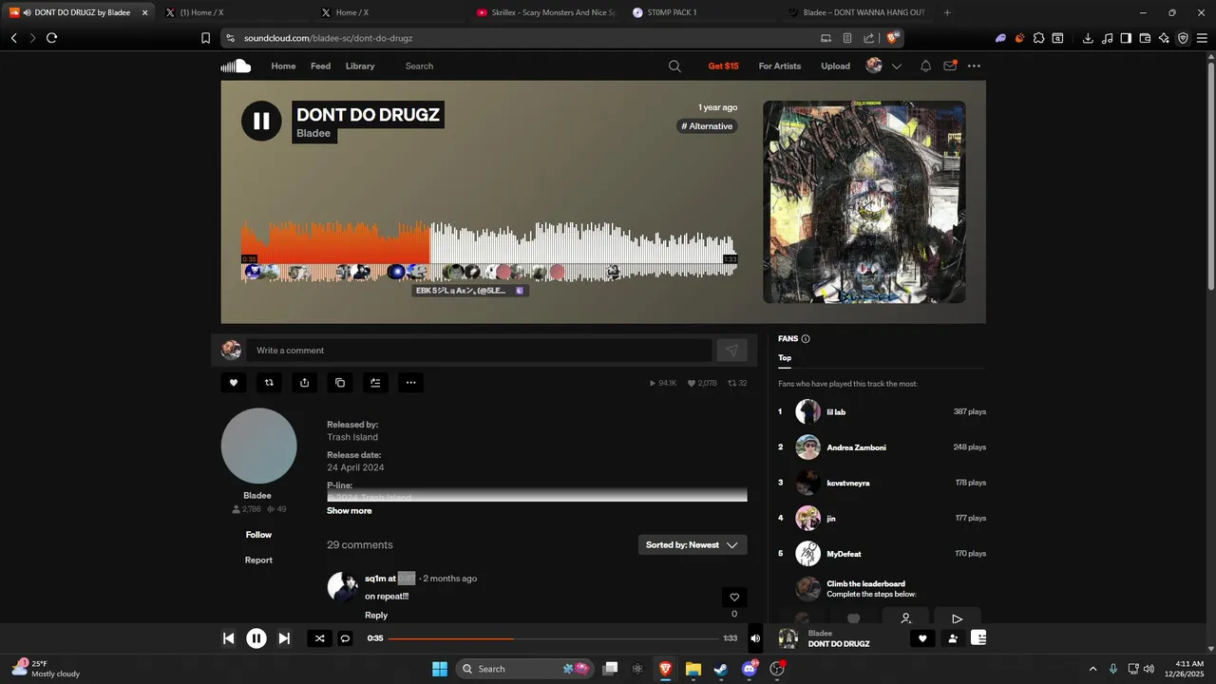Viewport: 1216px width, 684px height.
Task: Seek on the player bar progress slider
Action: (553, 638)
